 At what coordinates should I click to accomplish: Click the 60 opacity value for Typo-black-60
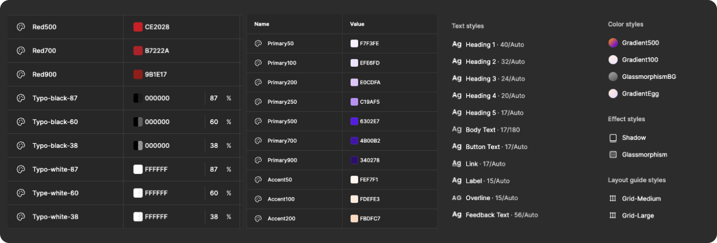click(213, 122)
